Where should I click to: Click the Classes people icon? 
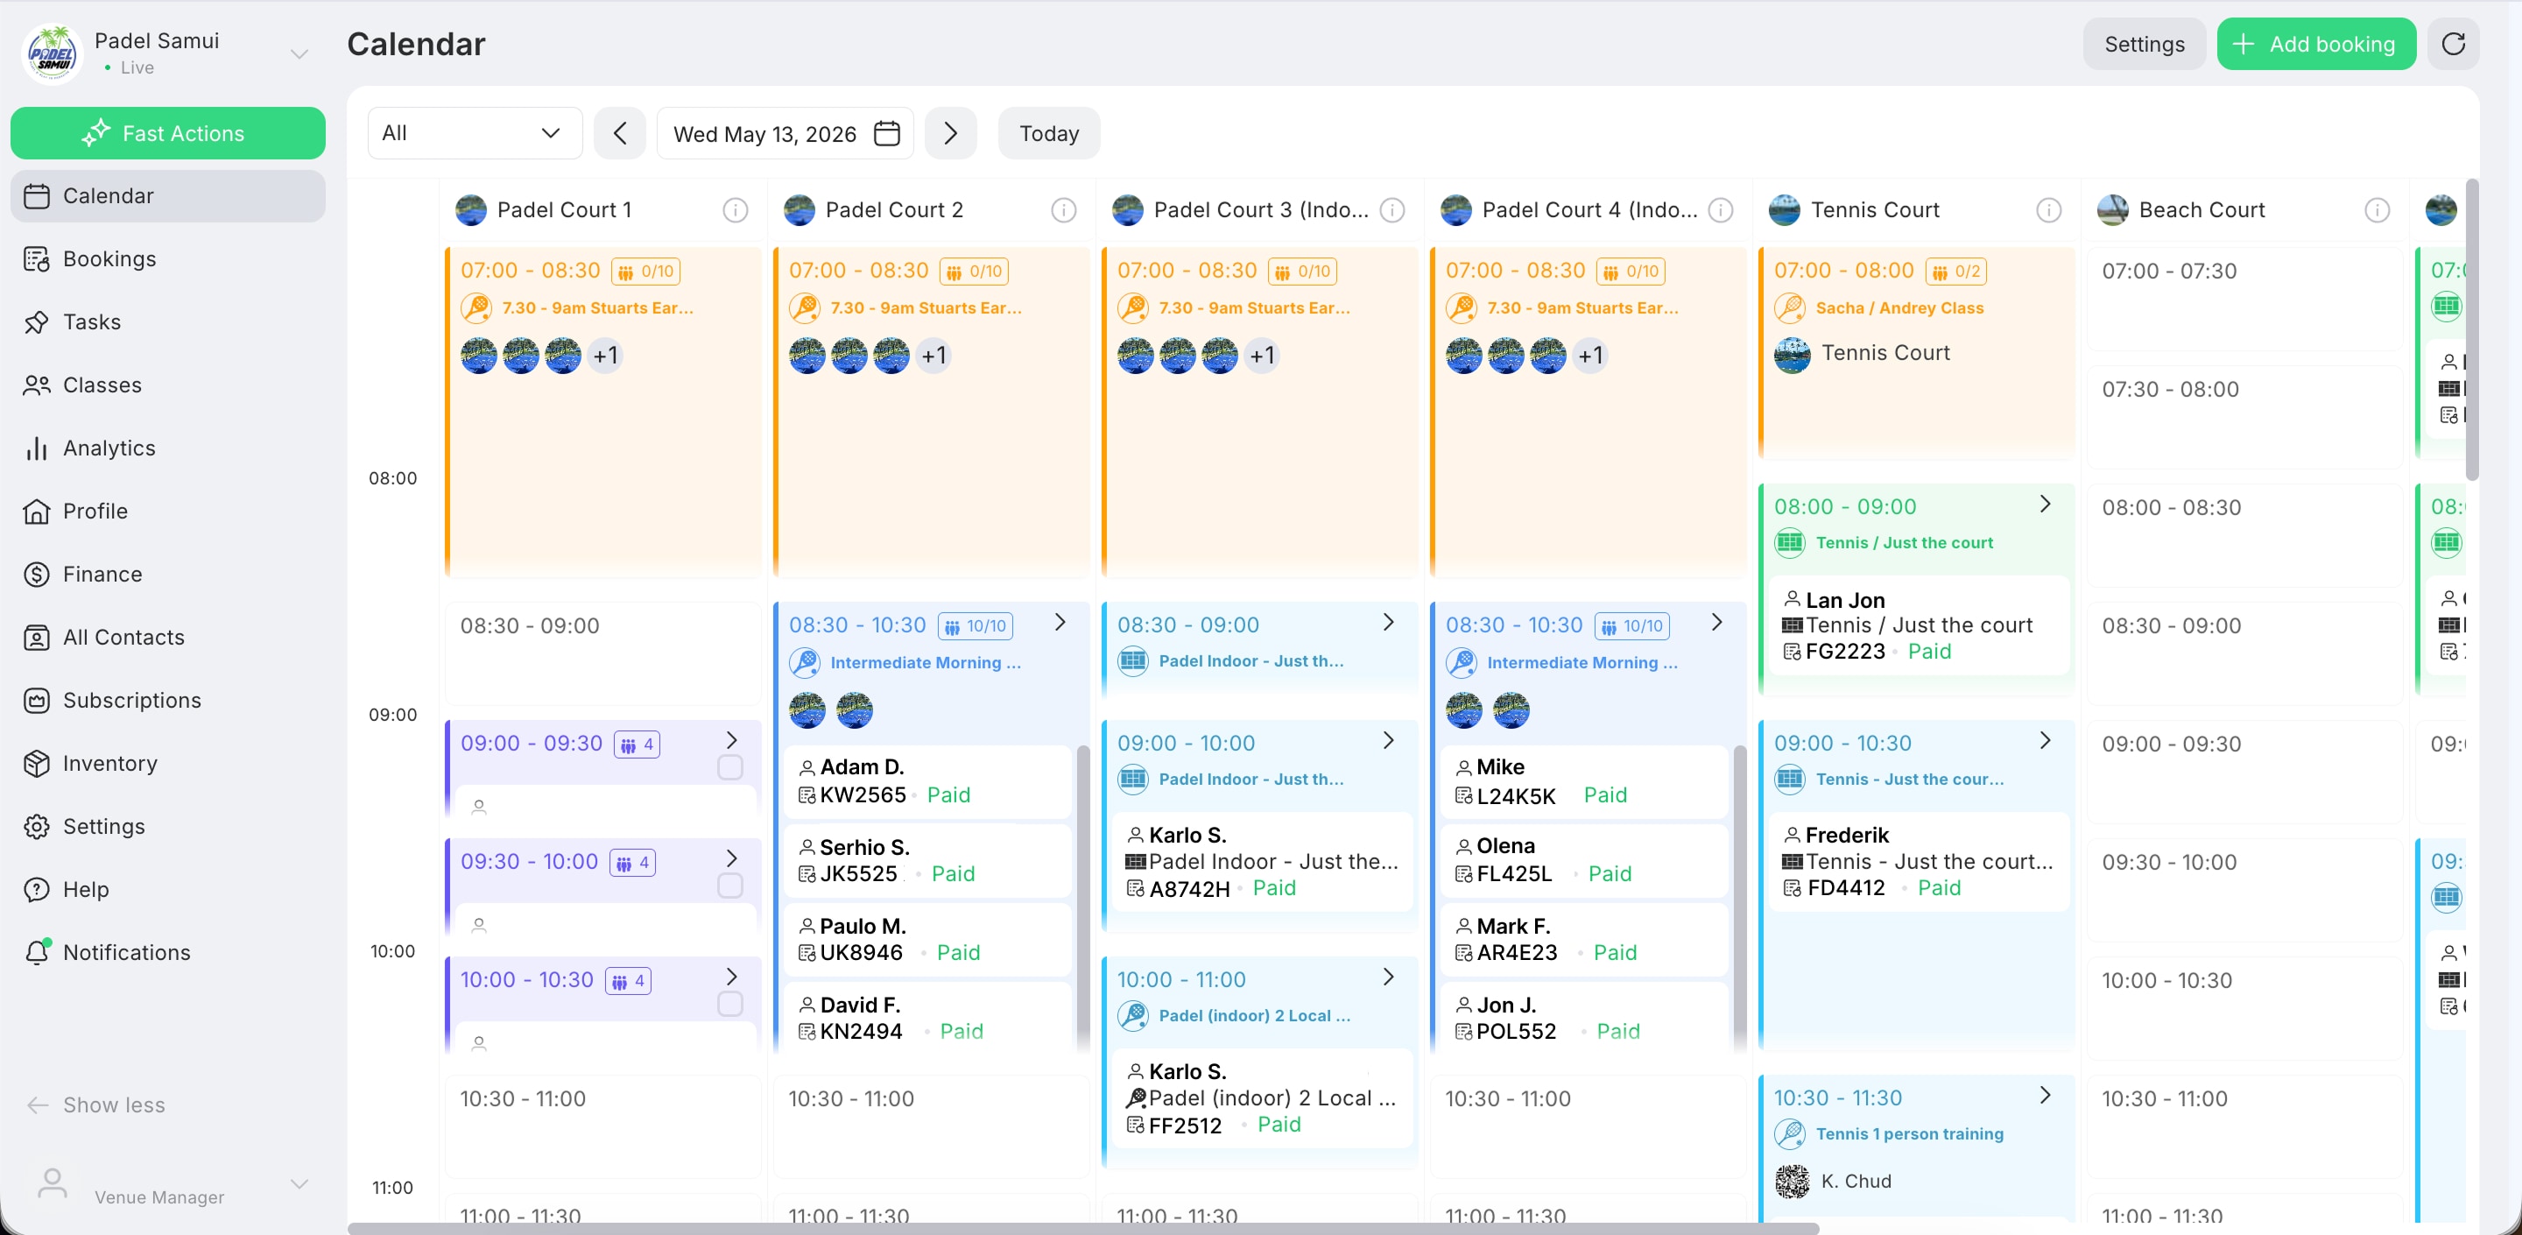point(36,385)
